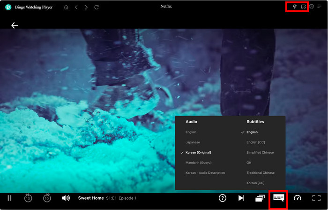Enable picture-in-picture mode icon
This screenshot has height=210, width=328.
pyautogui.click(x=303, y=7)
